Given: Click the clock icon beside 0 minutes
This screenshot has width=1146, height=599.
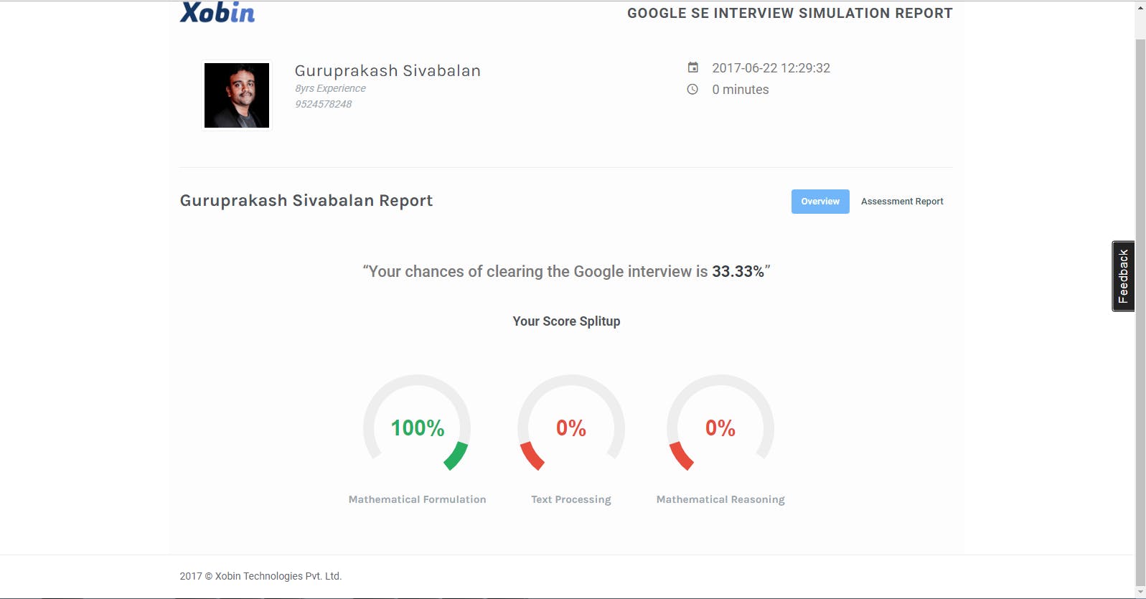Looking at the screenshot, I should pos(692,90).
